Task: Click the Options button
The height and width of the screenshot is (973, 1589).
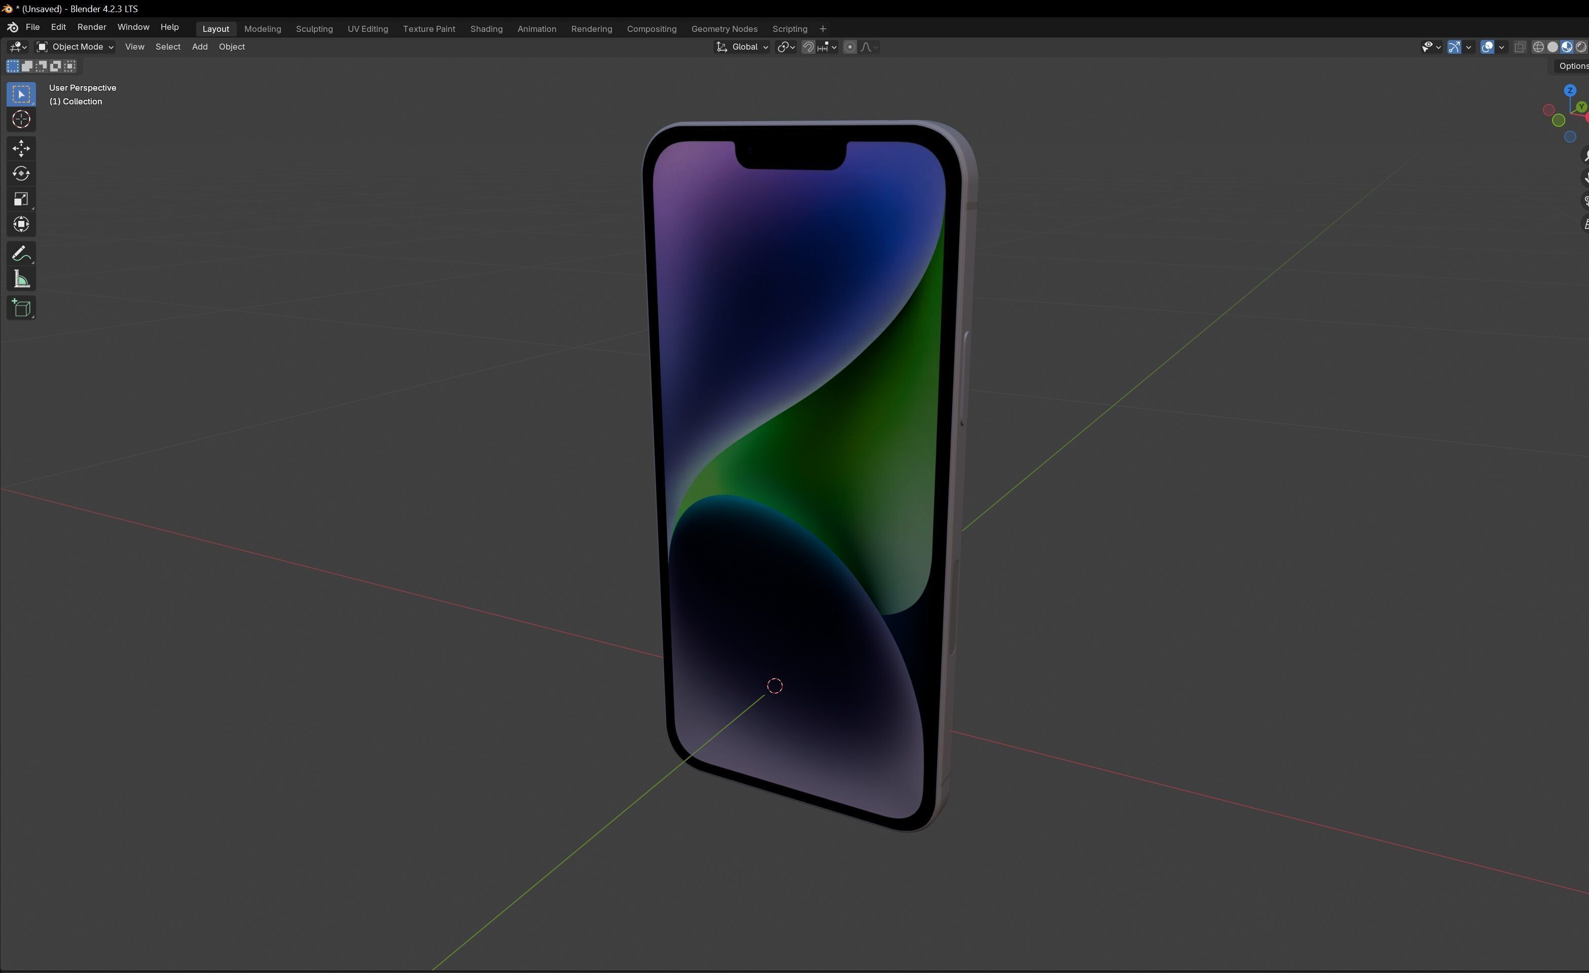Action: pos(1572,66)
